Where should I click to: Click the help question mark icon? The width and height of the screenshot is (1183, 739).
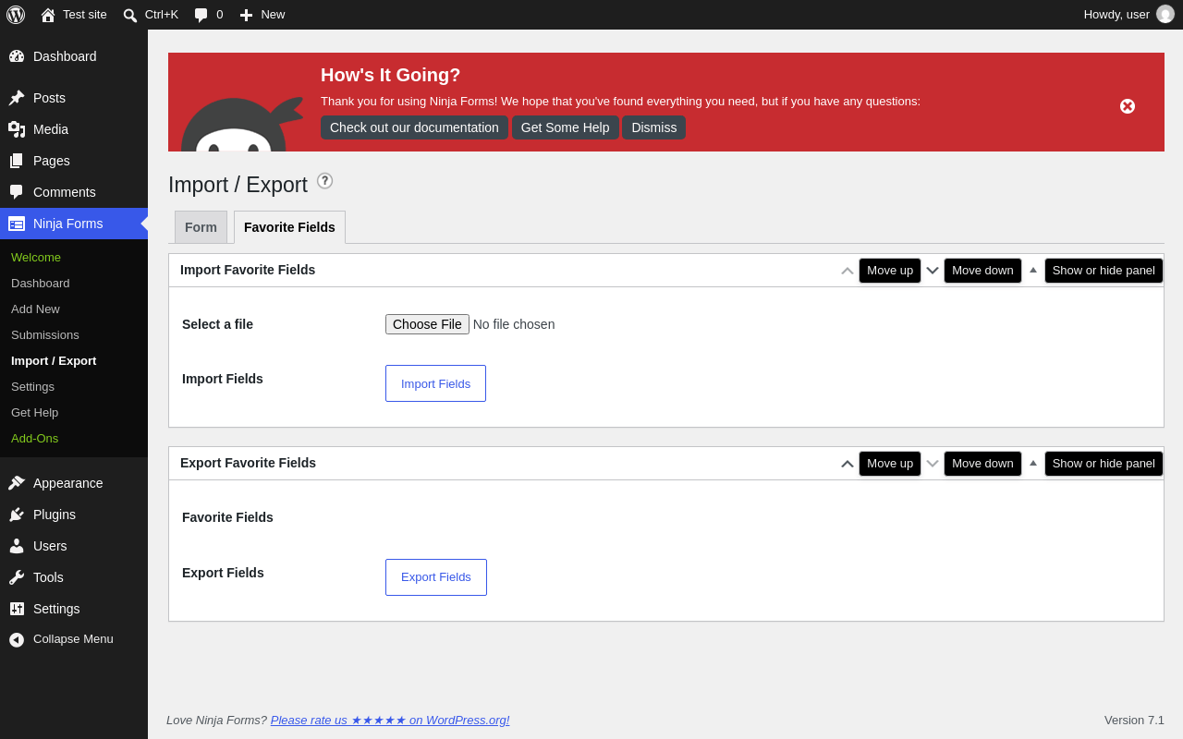(324, 181)
